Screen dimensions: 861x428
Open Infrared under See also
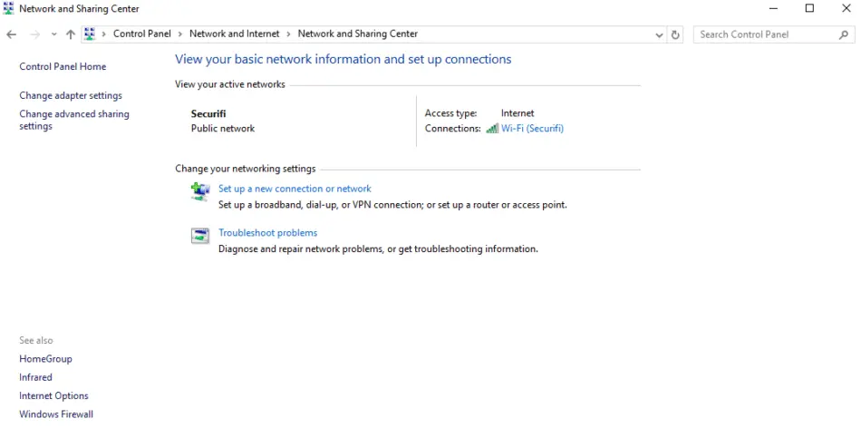click(x=35, y=377)
